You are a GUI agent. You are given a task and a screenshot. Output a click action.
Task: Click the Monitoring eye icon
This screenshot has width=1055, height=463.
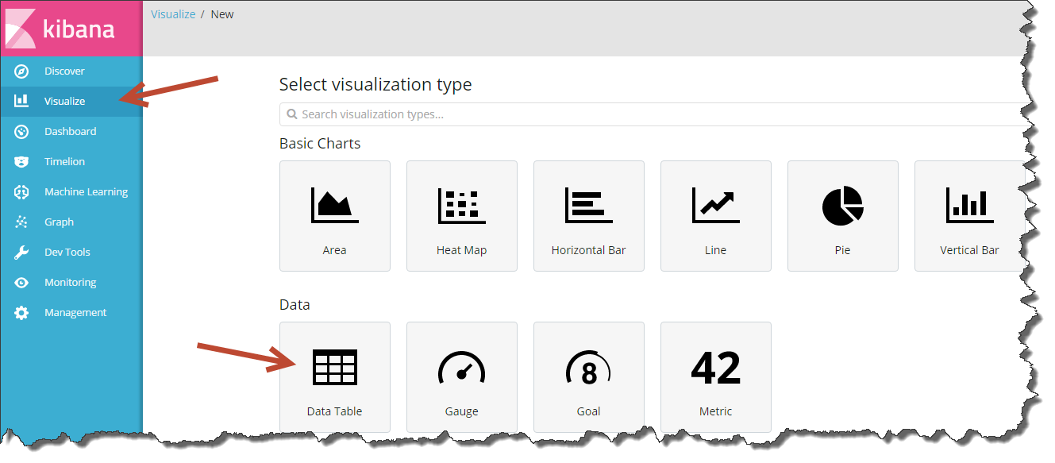pyautogui.click(x=21, y=283)
